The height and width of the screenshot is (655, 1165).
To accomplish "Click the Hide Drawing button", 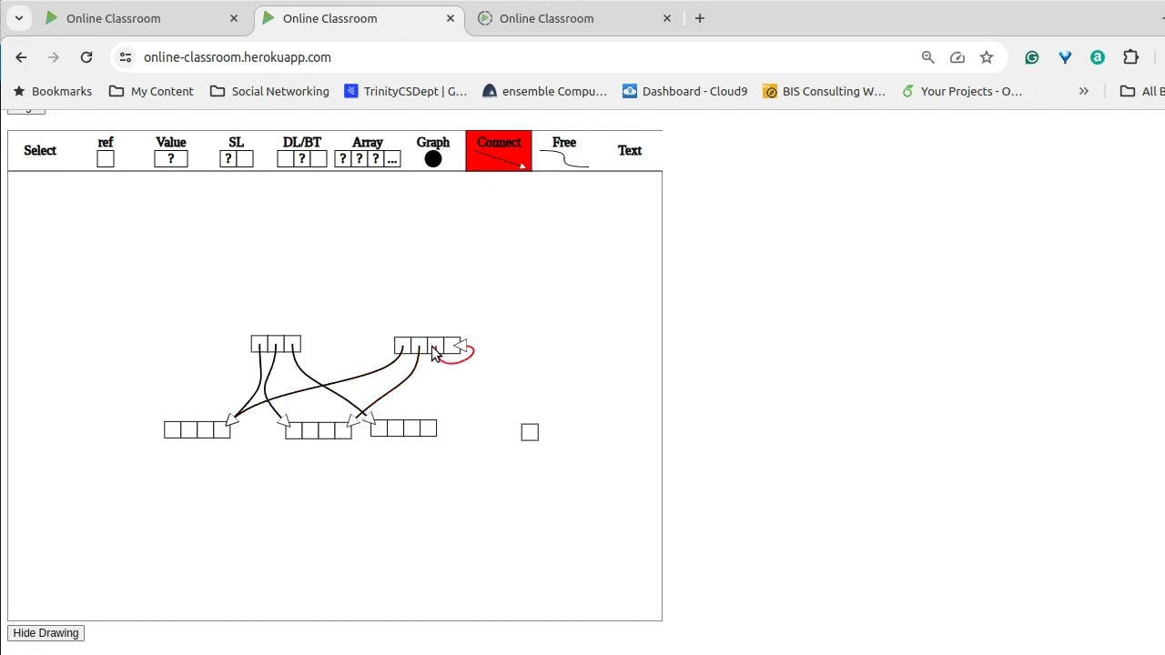I will [46, 633].
